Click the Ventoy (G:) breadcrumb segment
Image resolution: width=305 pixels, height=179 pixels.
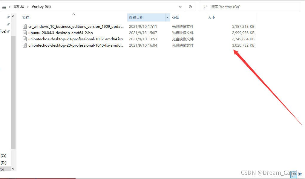41,7
